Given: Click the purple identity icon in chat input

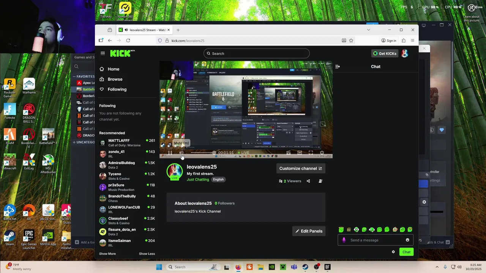Looking at the screenshot, I should point(344,240).
